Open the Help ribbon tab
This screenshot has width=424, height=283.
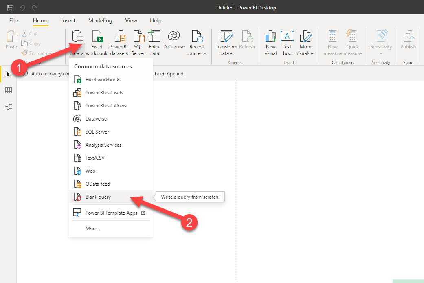tap(156, 20)
